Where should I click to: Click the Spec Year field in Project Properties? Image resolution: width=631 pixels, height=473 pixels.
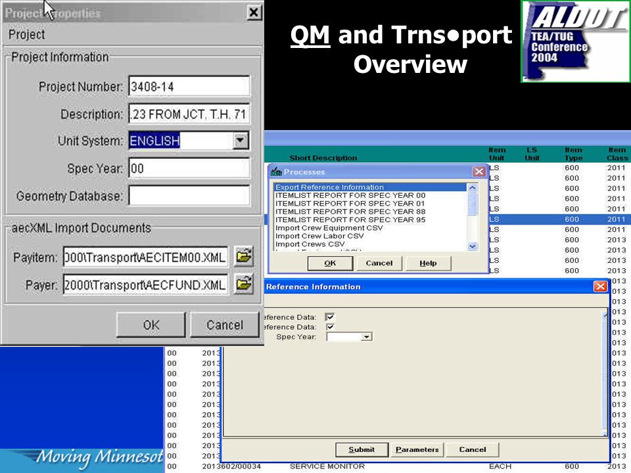click(189, 168)
